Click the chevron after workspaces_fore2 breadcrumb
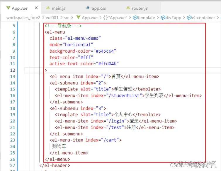 click(x=43, y=18)
